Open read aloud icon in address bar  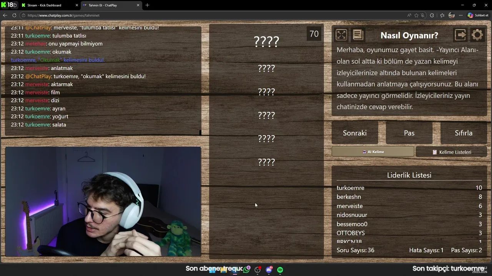pos(409,15)
